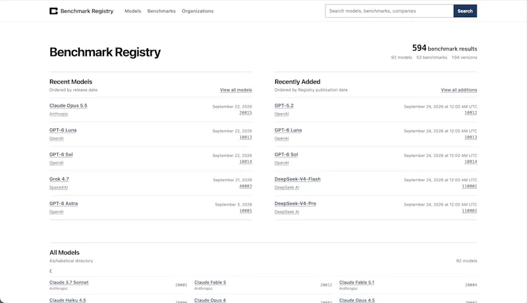Open the DeepSeek-V4-Pro model link
The width and height of the screenshot is (527, 303).
295,204
